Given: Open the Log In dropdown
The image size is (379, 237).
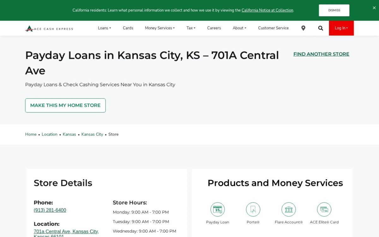Looking at the screenshot, I should point(341,28).
